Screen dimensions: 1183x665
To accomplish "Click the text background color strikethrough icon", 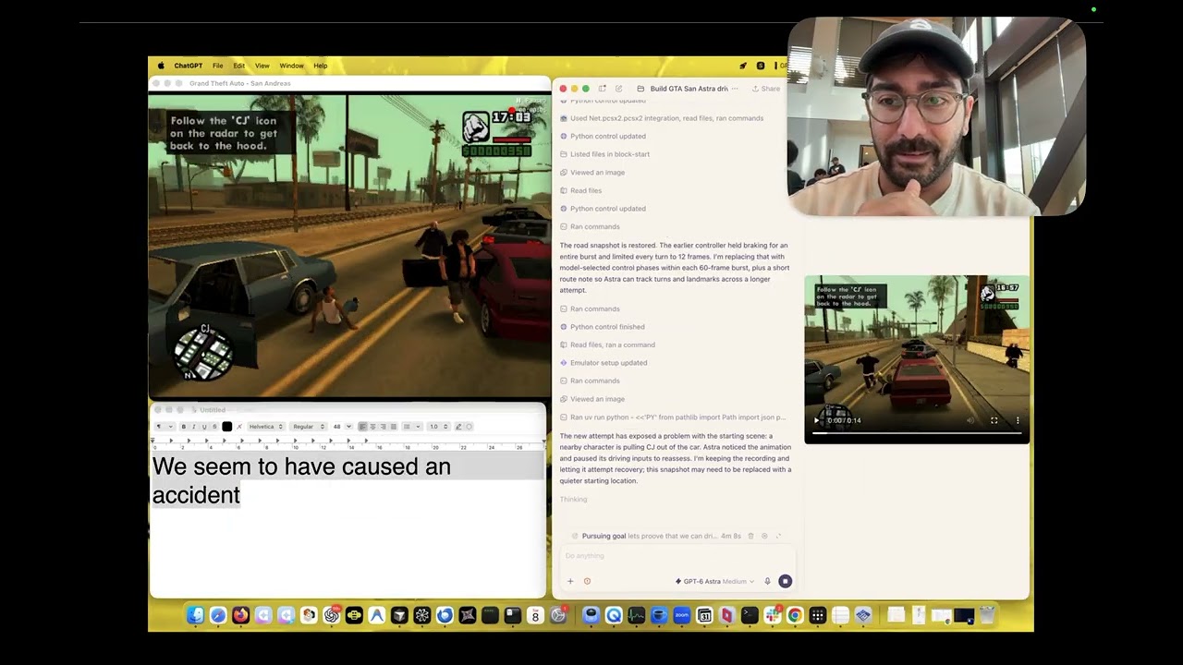I will coord(239,427).
